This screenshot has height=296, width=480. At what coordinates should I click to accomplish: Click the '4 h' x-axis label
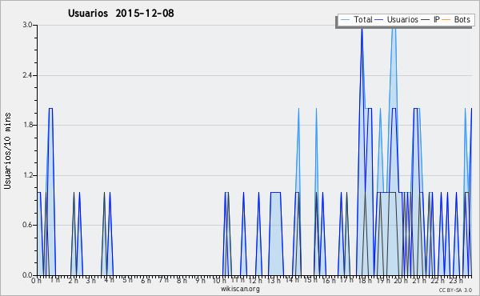(110, 280)
